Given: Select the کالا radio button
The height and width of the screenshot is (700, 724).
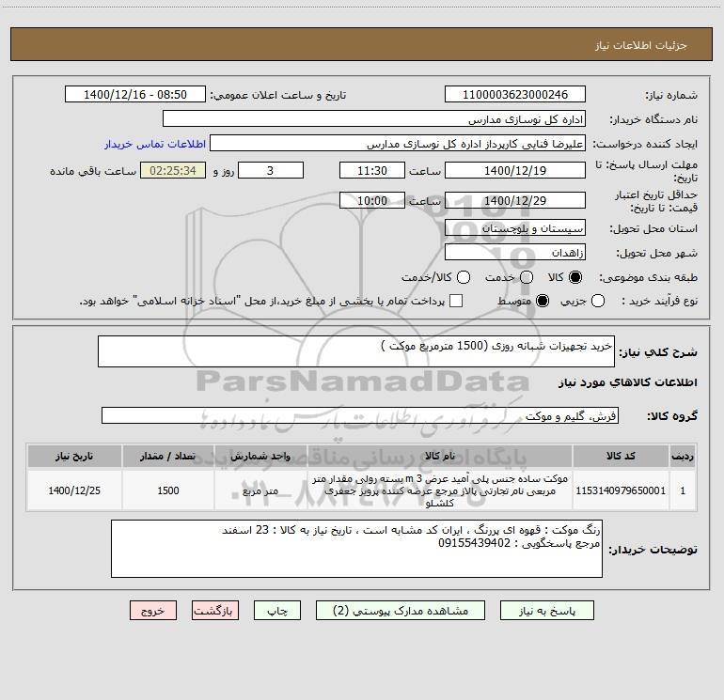Looking at the screenshot, I should [x=575, y=277].
